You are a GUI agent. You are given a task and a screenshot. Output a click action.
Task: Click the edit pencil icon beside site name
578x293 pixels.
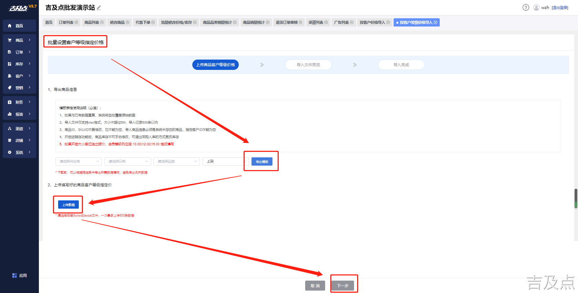tap(99, 8)
